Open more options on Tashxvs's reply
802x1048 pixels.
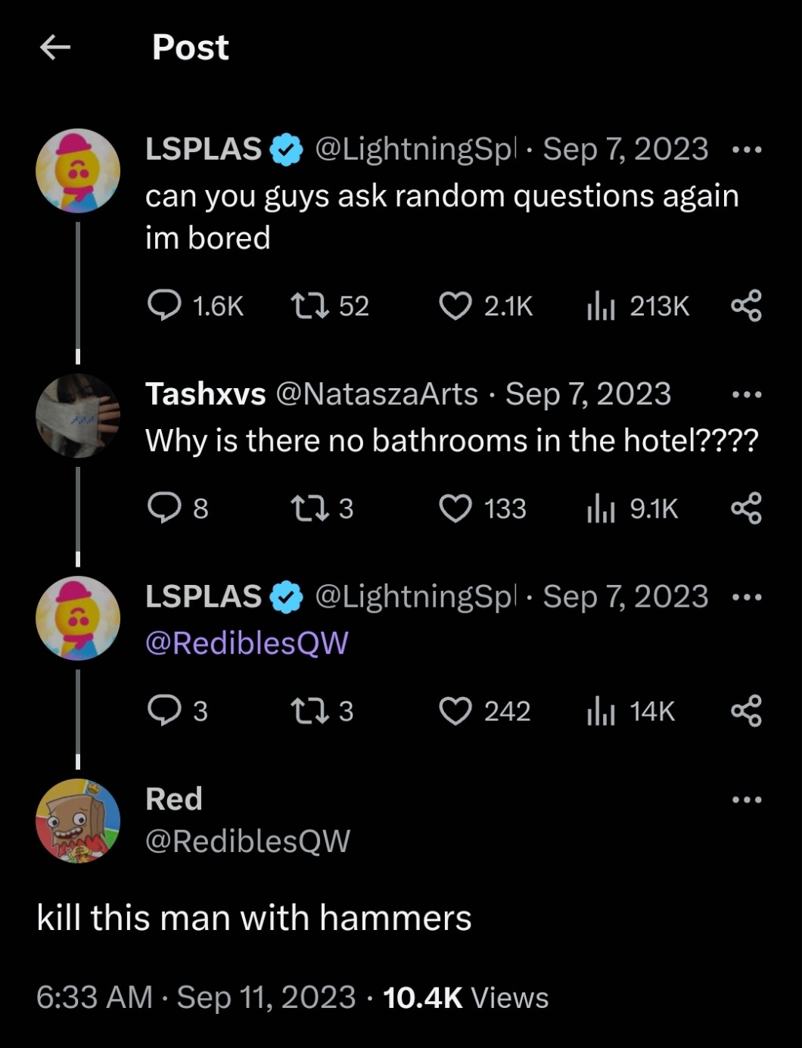click(747, 394)
